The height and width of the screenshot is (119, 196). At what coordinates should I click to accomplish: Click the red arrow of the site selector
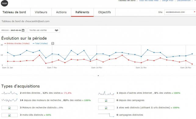pos(194,12)
